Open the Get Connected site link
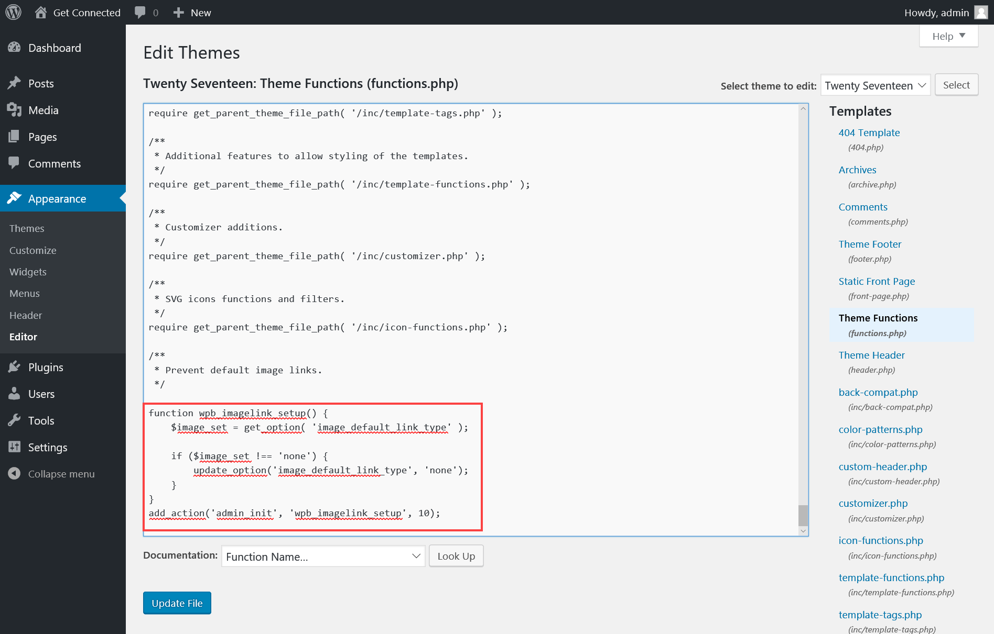 coord(87,13)
